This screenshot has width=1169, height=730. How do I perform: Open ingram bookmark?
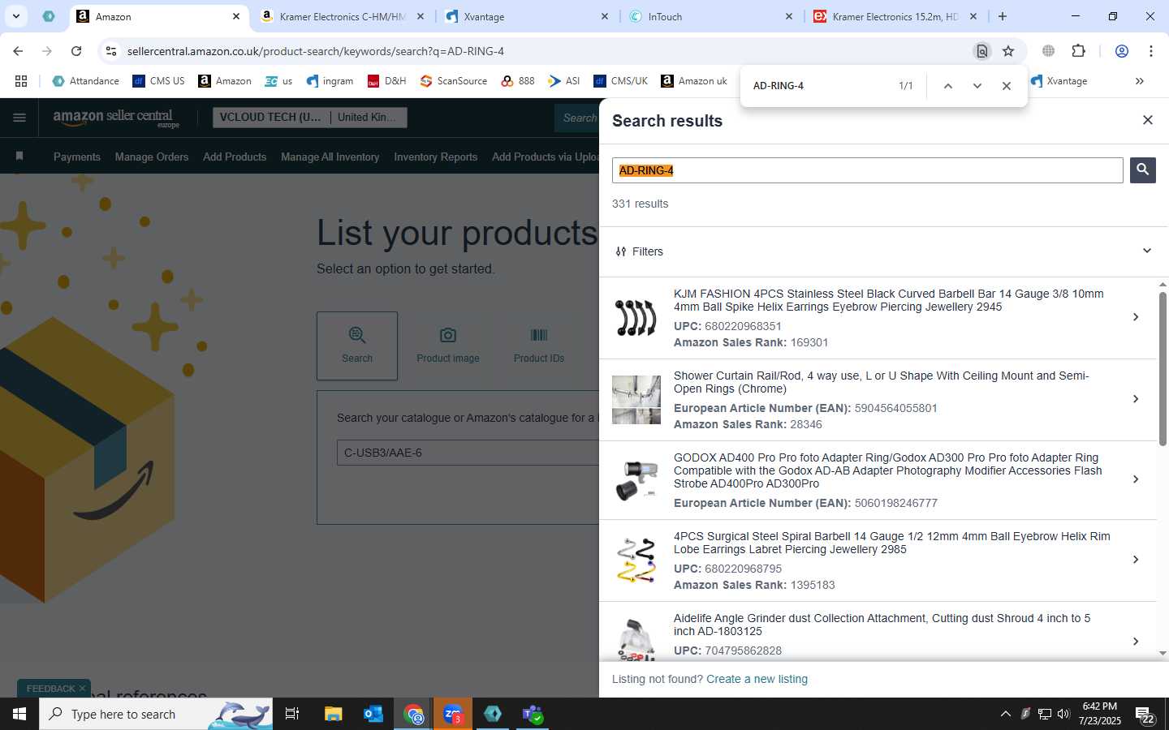click(330, 81)
